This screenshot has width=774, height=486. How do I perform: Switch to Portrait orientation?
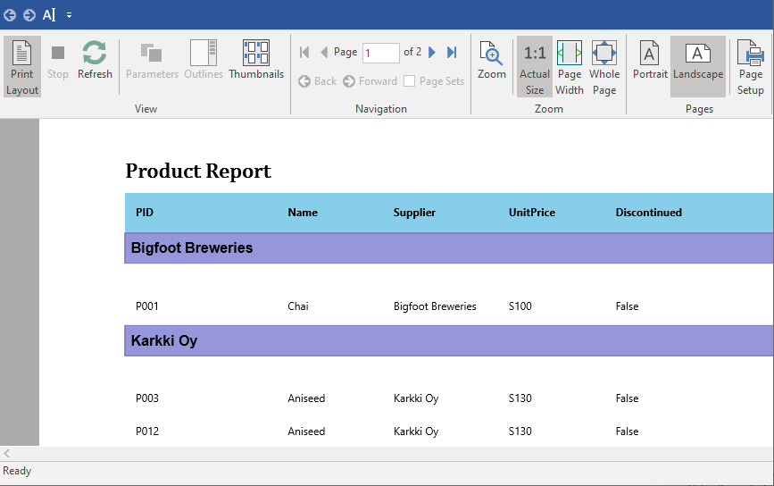pos(650,61)
